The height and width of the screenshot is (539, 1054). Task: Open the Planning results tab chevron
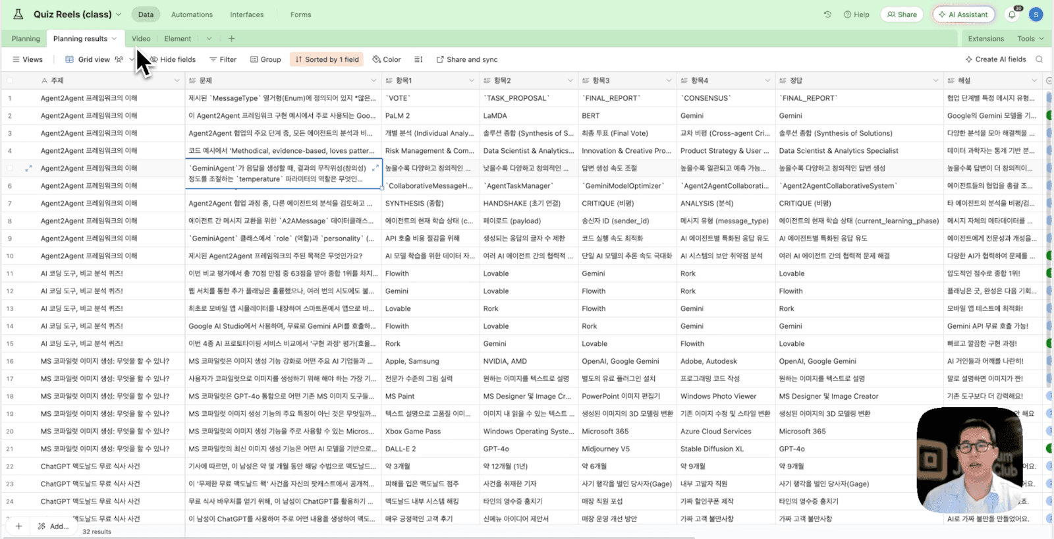coord(114,38)
